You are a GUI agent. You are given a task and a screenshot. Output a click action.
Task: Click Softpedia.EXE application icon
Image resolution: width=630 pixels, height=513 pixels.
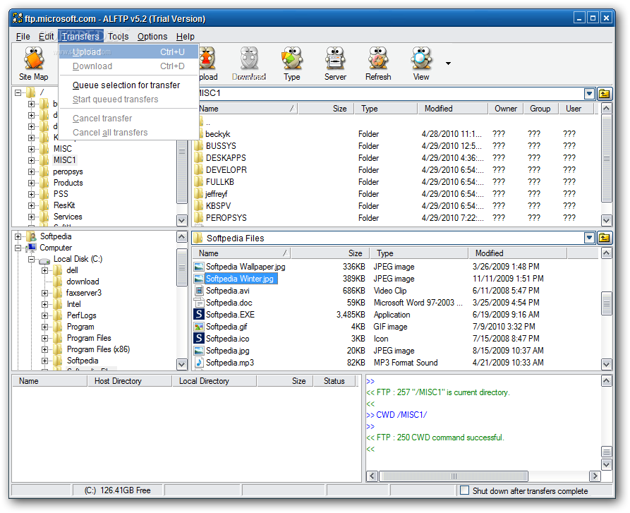coord(198,315)
